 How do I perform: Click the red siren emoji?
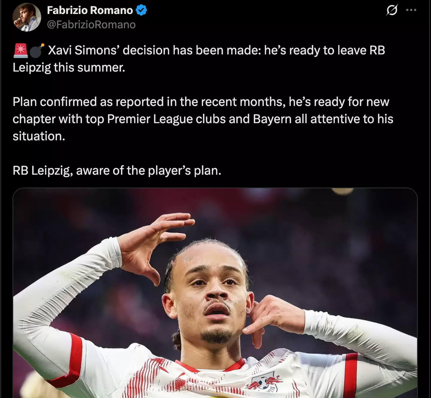click(x=20, y=50)
